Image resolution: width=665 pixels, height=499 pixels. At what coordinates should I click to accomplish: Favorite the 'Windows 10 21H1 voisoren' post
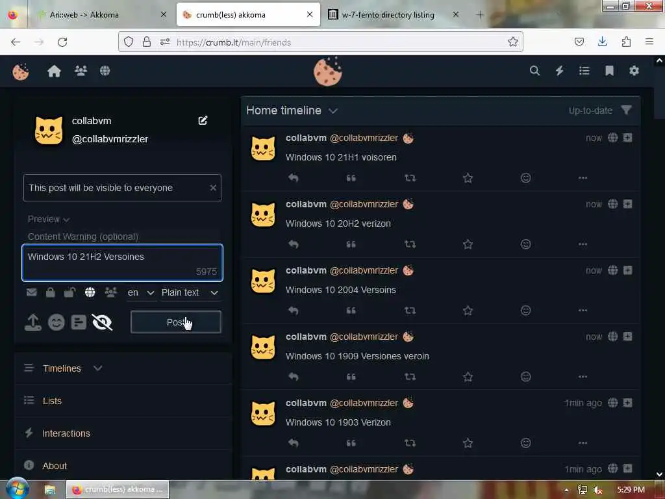coord(468,178)
